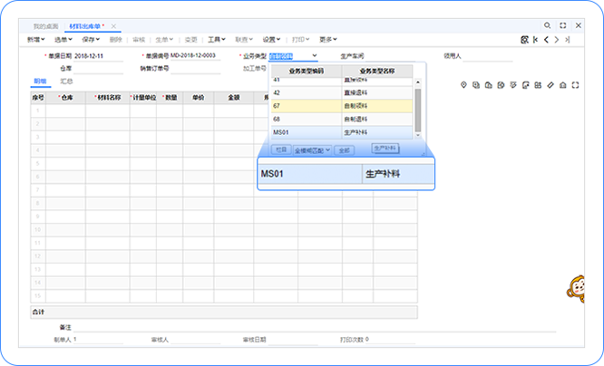Click the location pin icon above the grid
The width and height of the screenshot is (604, 366).
click(x=463, y=85)
